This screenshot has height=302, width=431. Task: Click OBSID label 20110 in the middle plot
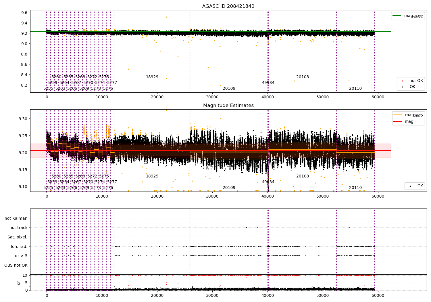point(355,188)
